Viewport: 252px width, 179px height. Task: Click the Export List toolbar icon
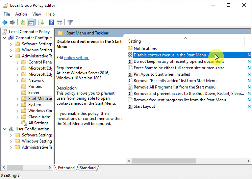41,23
